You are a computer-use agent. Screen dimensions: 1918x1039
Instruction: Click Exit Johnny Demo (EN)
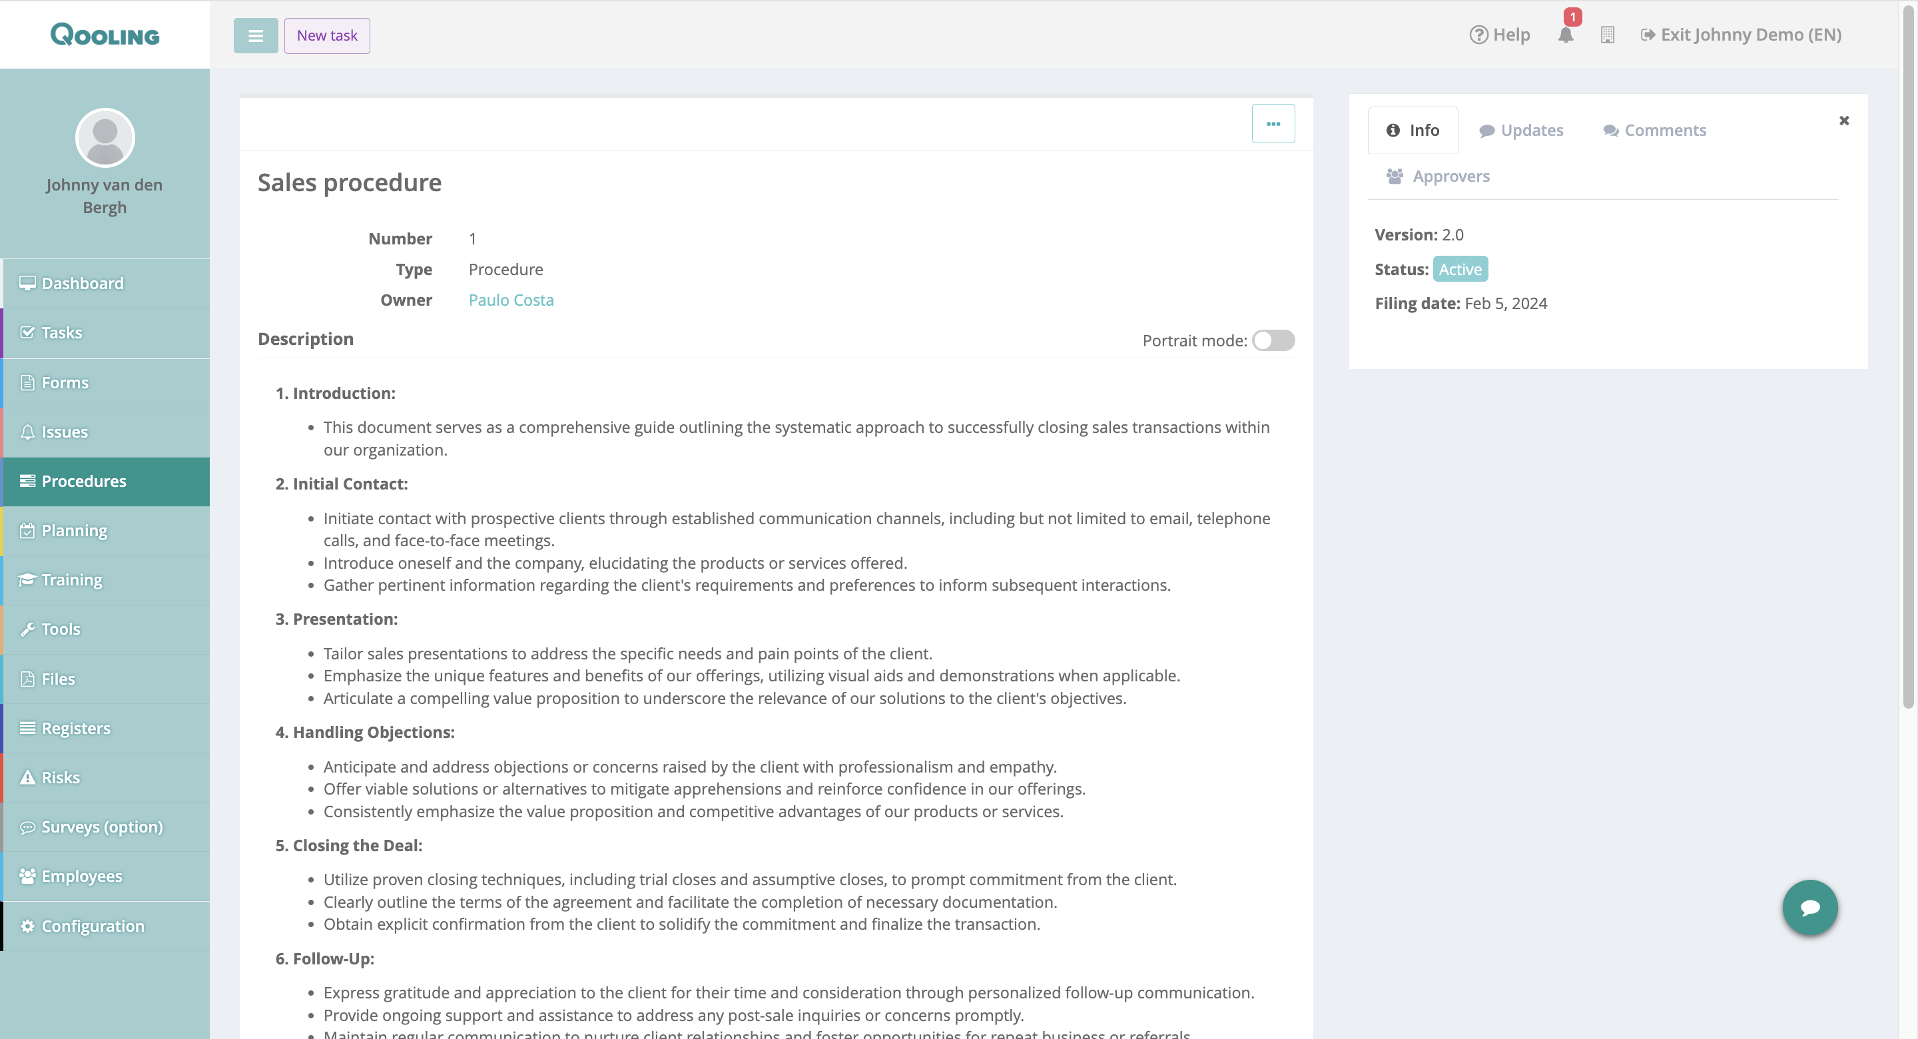(x=1741, y=35)
